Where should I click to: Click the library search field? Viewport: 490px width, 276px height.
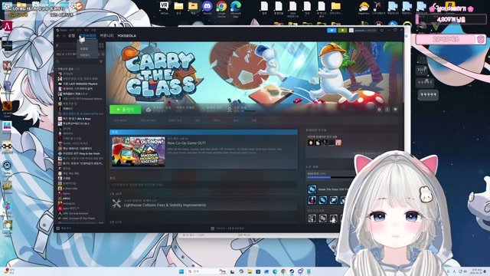pos(77,61)
